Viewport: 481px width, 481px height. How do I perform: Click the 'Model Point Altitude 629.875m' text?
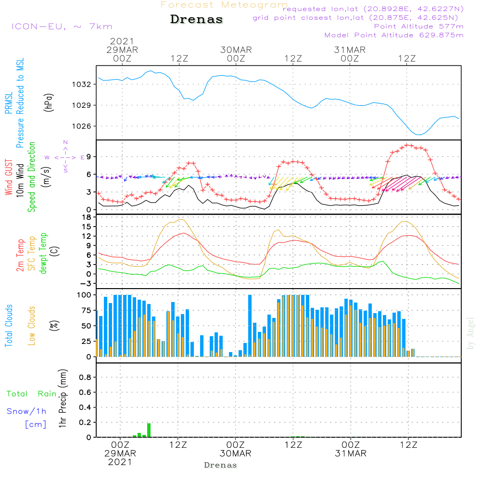point(394,35)
